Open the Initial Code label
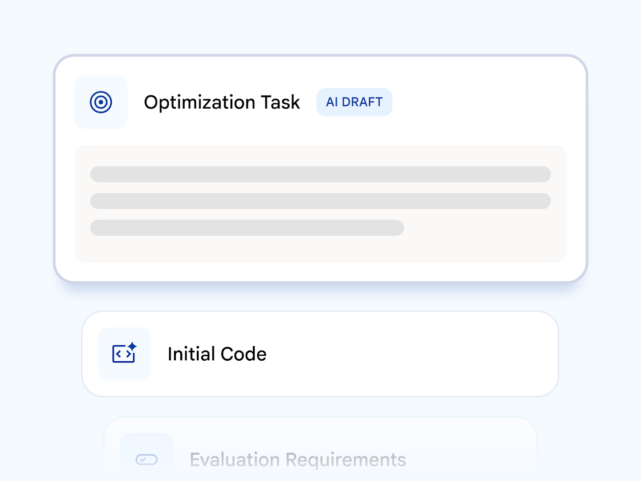 217,354
